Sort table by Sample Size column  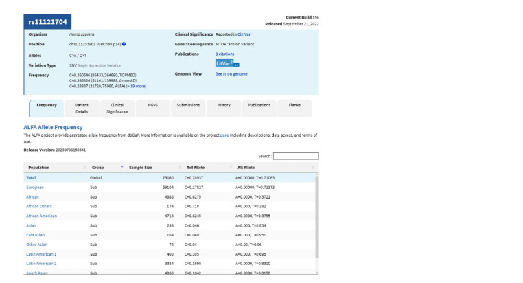pyautogui.click(x=154, y=168)
